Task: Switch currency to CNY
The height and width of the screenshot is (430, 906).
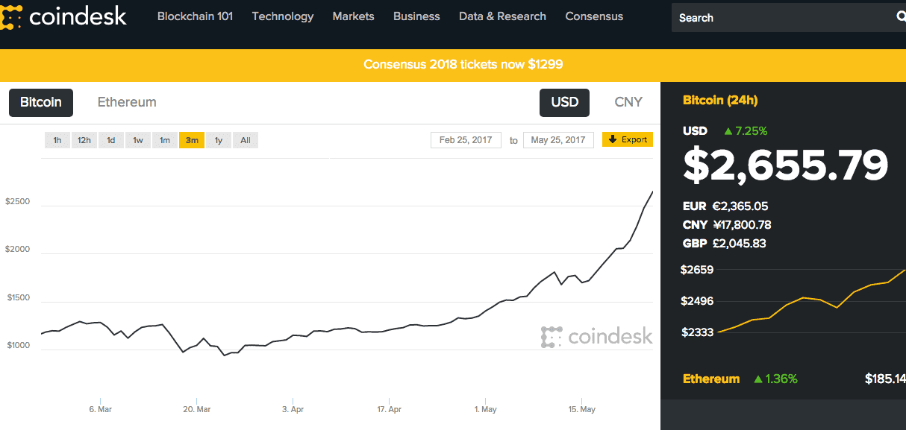Action: click(628, 103)
